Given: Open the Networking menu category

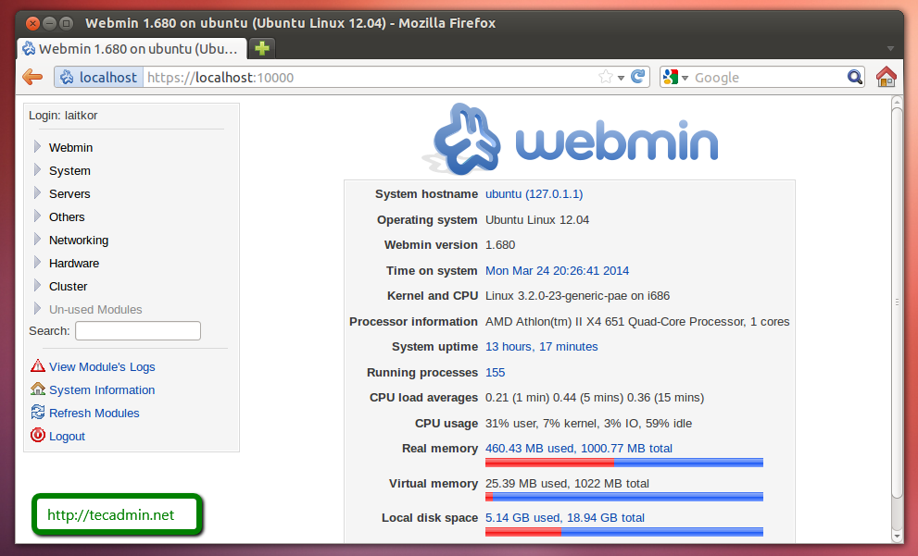Looking at the screenshot, I should click(x=79, y=241).
